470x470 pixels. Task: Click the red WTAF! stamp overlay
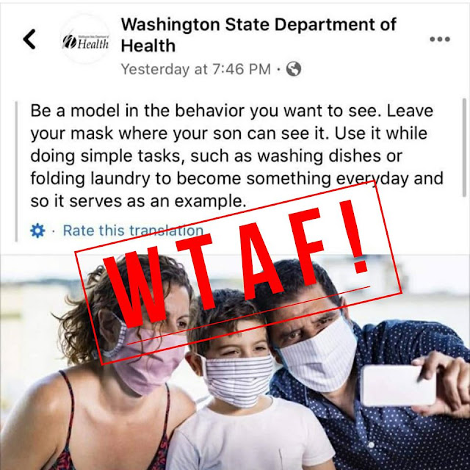click(238, 272)
